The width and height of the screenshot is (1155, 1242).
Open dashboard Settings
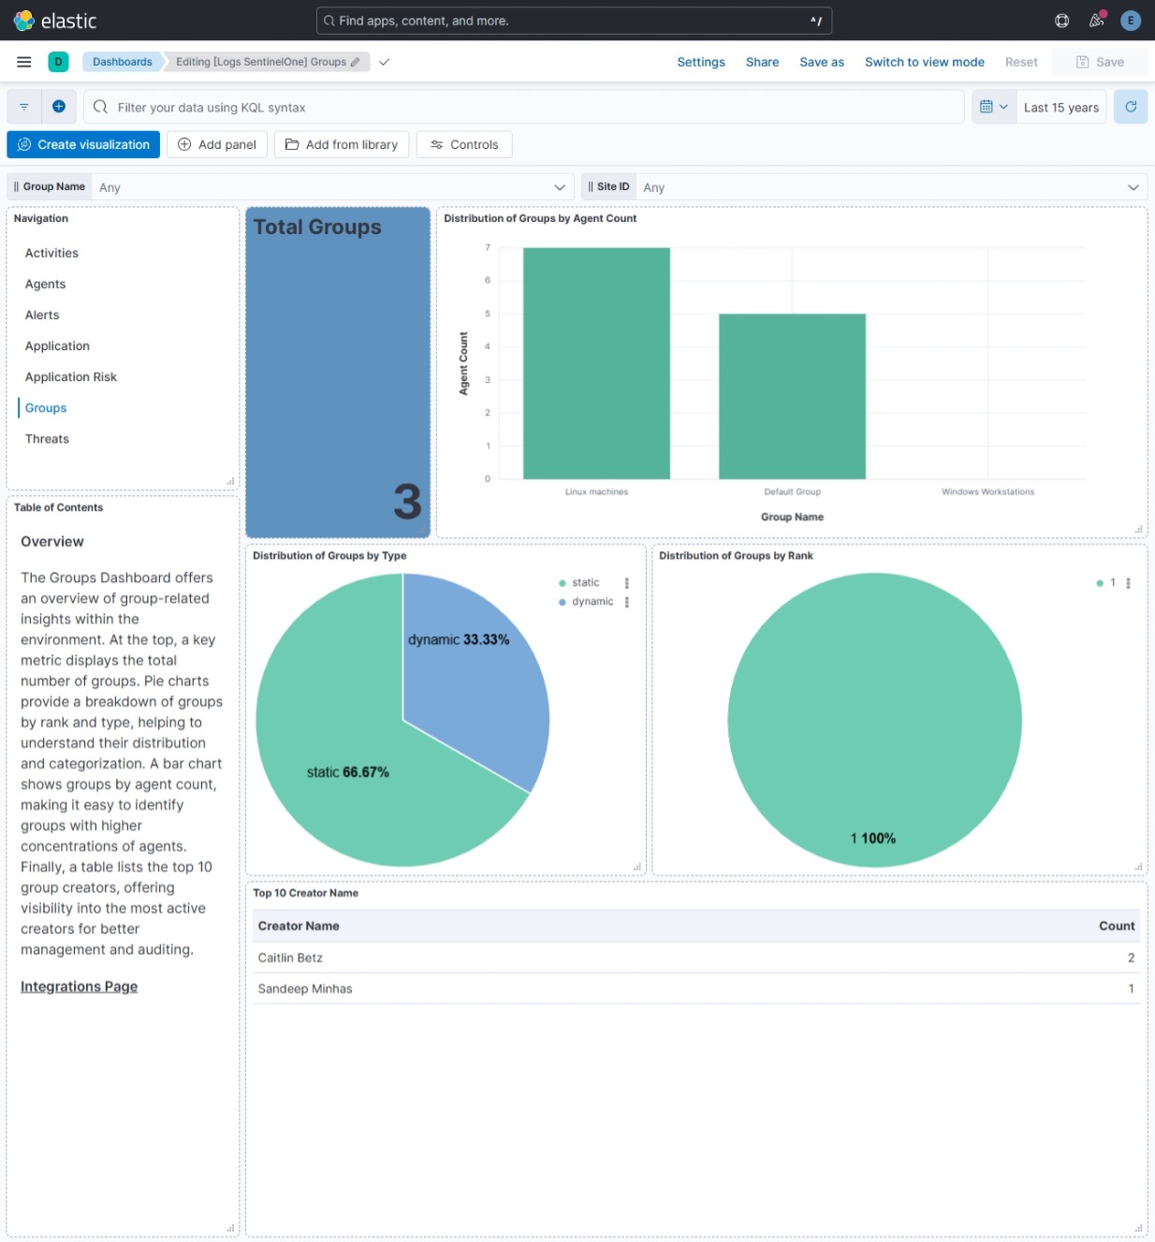[x=701, y=62]
